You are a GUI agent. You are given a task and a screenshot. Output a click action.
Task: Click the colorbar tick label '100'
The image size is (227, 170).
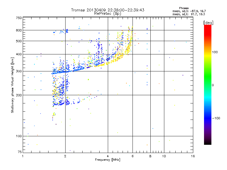click(215, 52)
